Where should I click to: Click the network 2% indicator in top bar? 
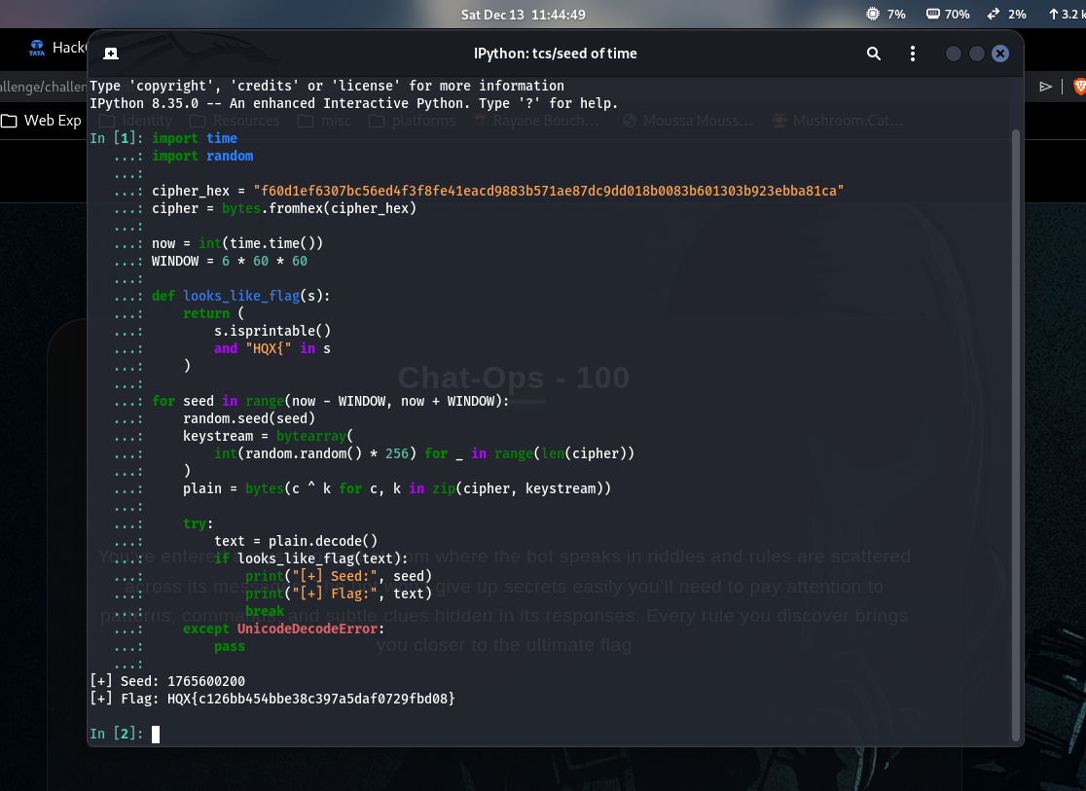point(1006,14)
